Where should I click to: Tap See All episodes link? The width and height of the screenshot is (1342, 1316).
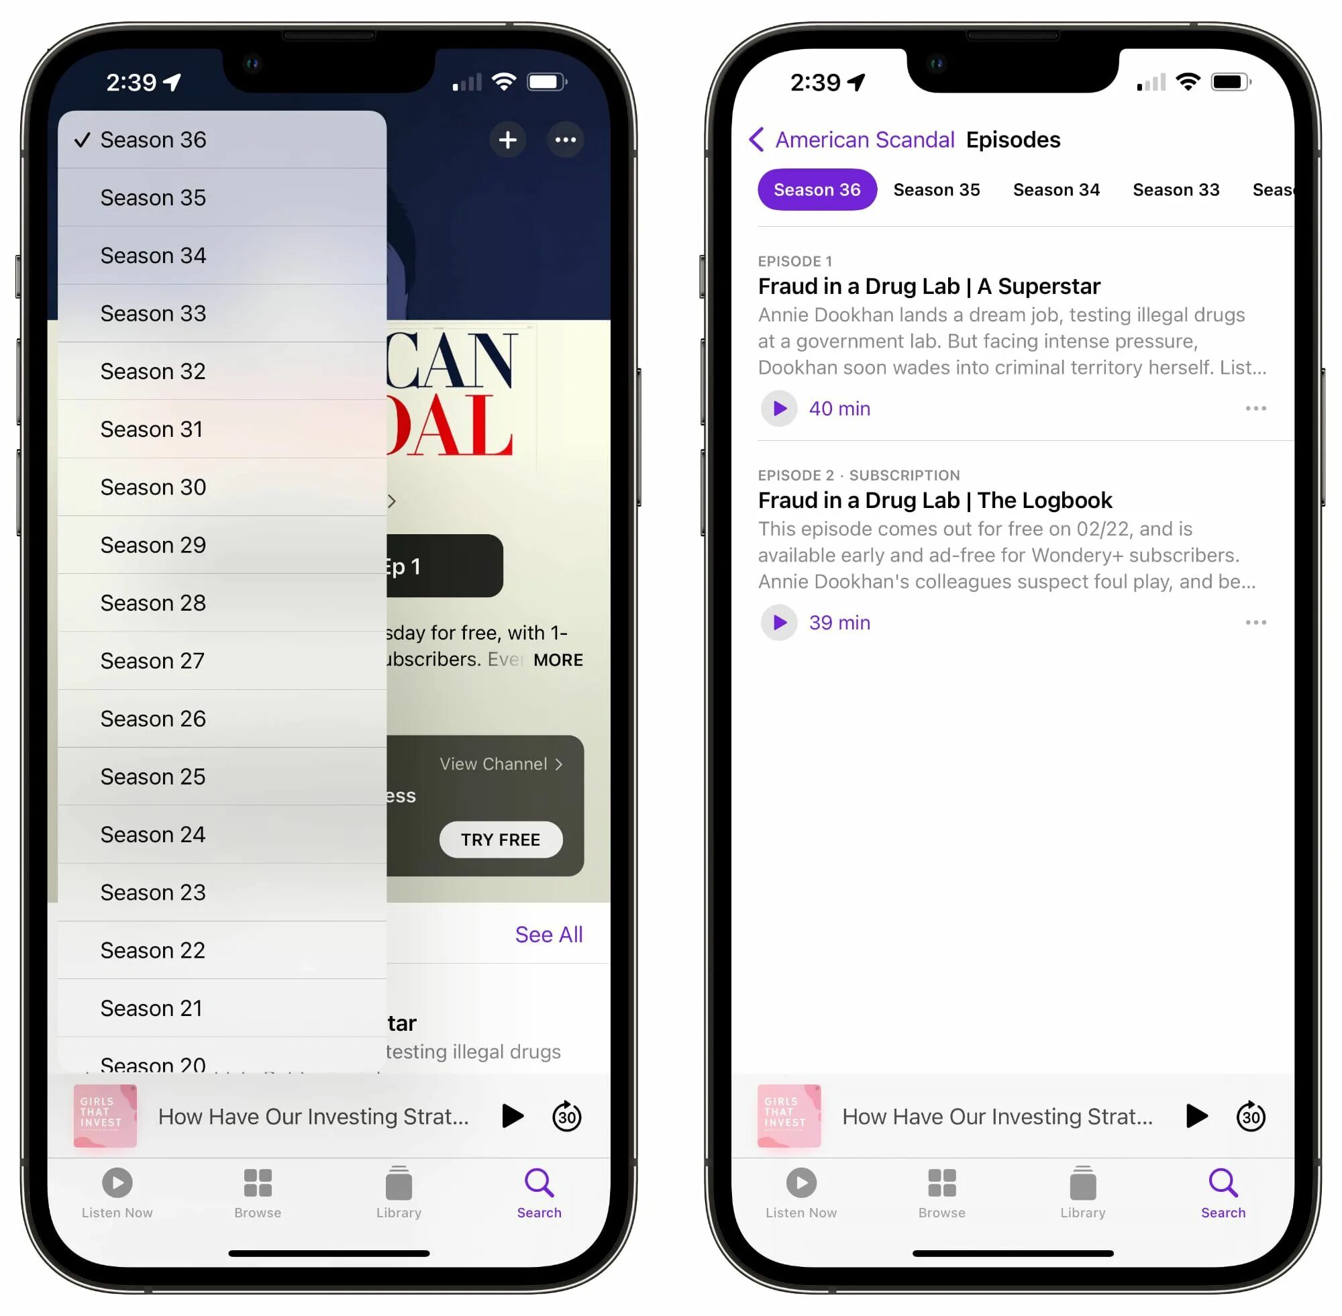point(547,934)
